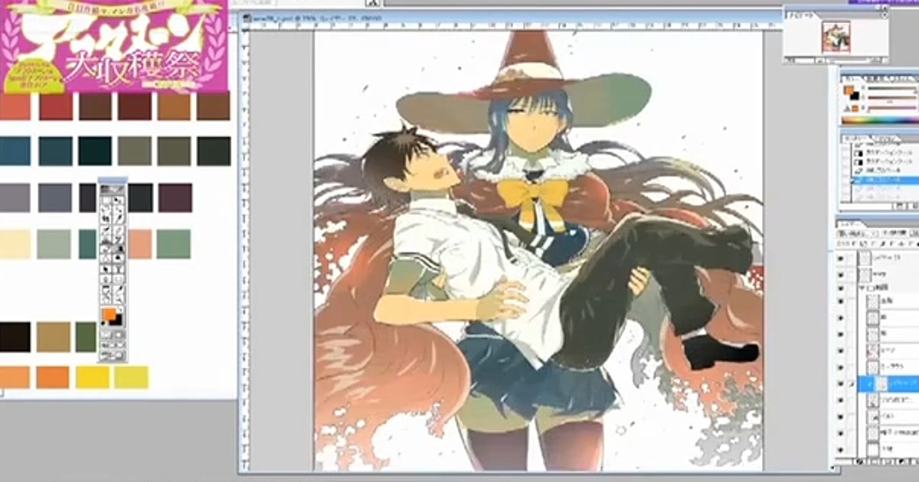Image resolution: width=919 pixels, height=482 pixels.
Task: Select the Brush tool in the toolbox
Action: click(119, 229)
